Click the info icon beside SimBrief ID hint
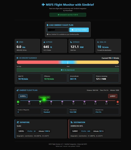This screenshot has height=150, width=131. [47, 34]
